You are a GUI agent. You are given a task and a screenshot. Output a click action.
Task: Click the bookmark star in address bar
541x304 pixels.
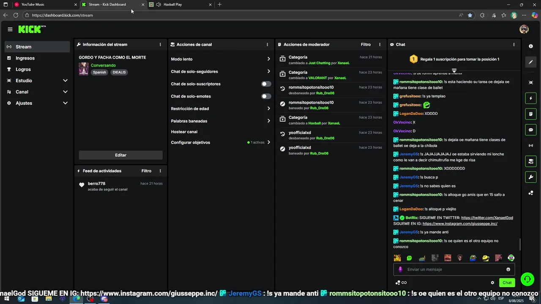[x=470, y=15]
